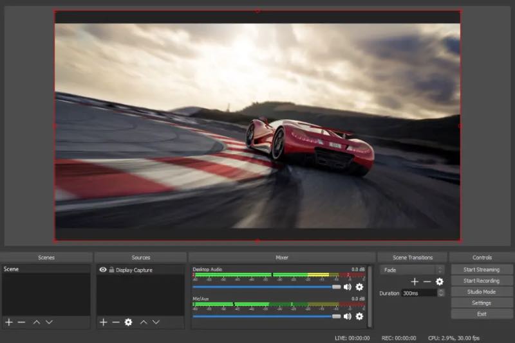Click Start Recording button

[x=482, y=281]
